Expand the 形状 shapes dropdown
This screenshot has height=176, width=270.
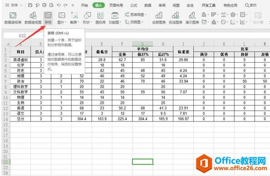(x=87, y=18)
